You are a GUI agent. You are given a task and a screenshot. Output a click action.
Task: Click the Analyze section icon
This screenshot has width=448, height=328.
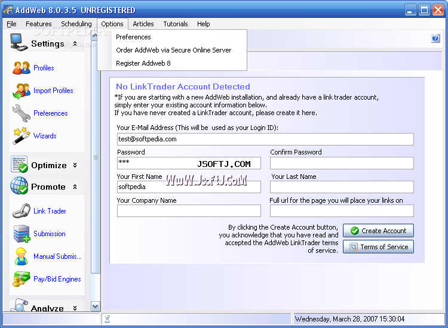[19, 305]
